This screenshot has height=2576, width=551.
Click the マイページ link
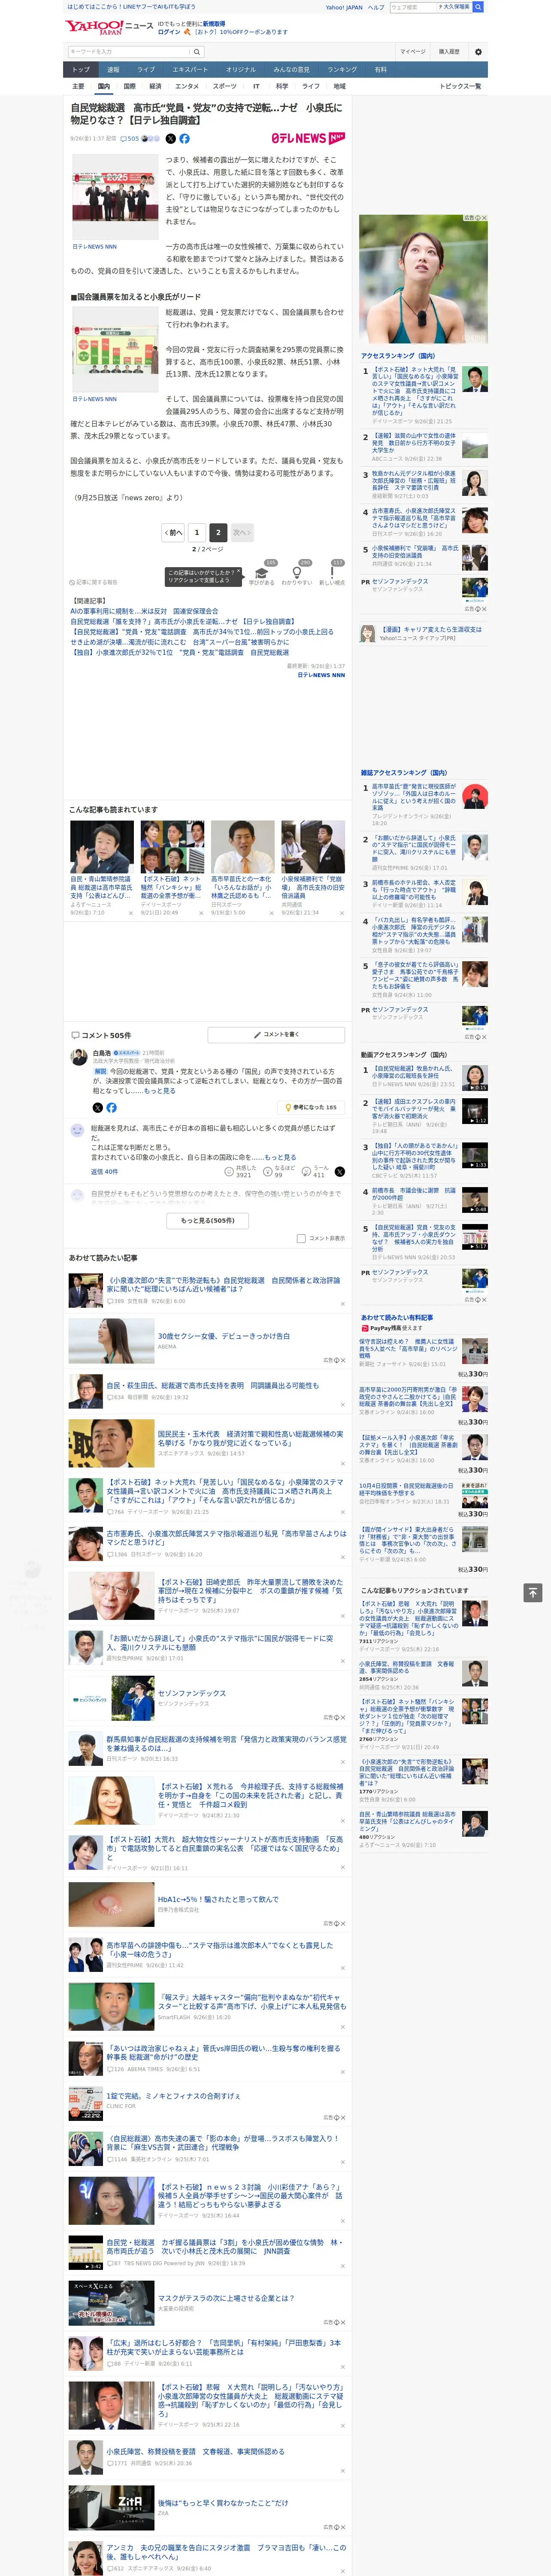click(x=412, y=51)
